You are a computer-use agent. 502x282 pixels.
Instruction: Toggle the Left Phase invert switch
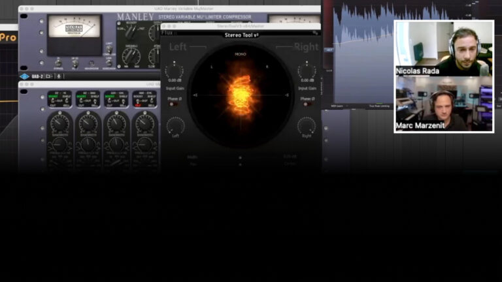pyautogui.click(x=173, y=104)
